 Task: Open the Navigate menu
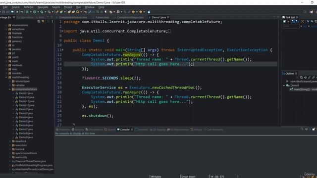(43, 7)
